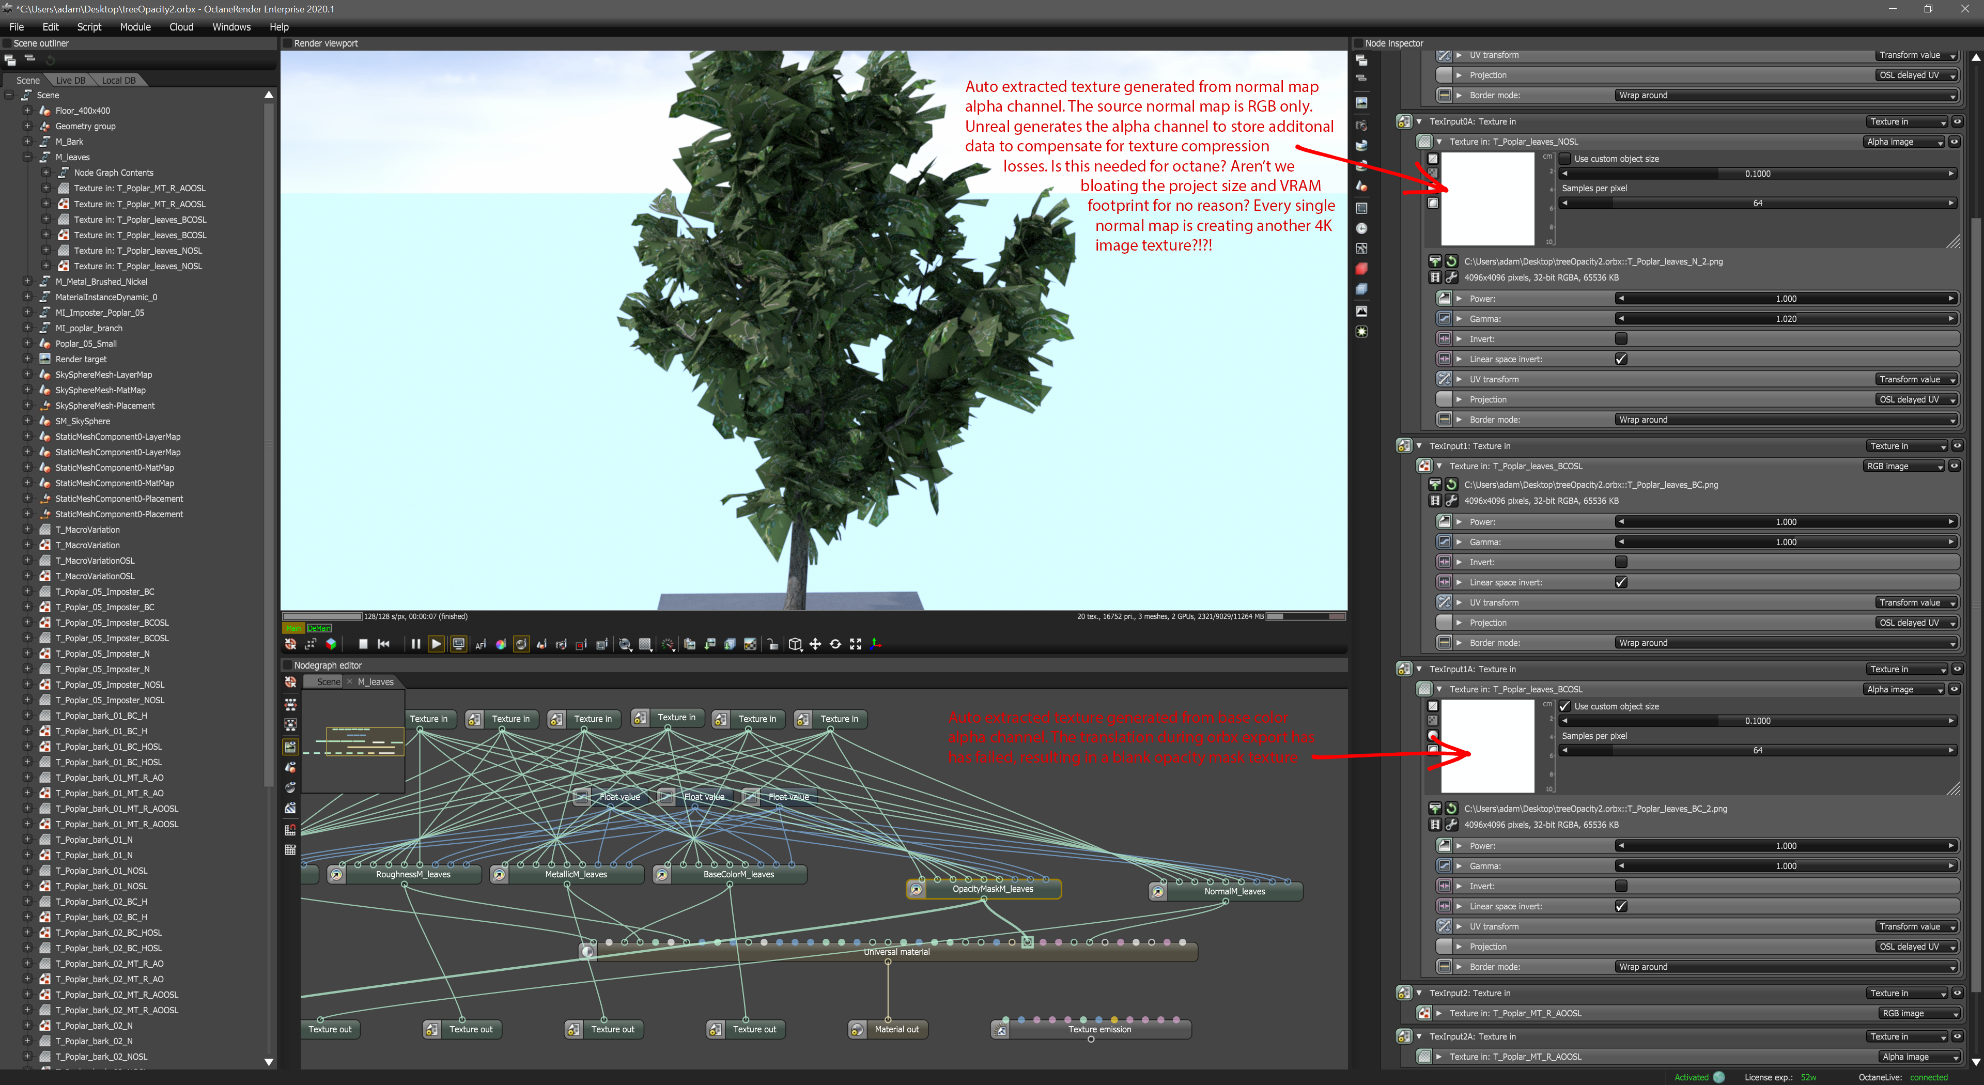The image size is (1984, 1085).
Task: Open the Alpha image dropdown for T_Poplar_leaves_NOSL
Action: point(1903,142)
